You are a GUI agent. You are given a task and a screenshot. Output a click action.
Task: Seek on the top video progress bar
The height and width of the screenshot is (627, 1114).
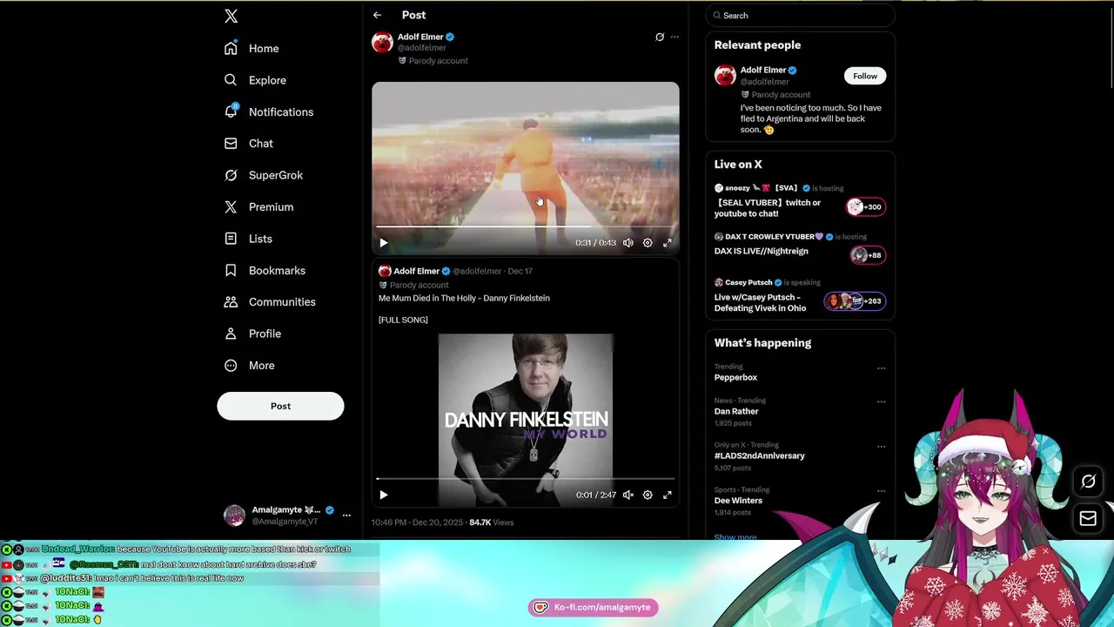[x=526, y=226]
